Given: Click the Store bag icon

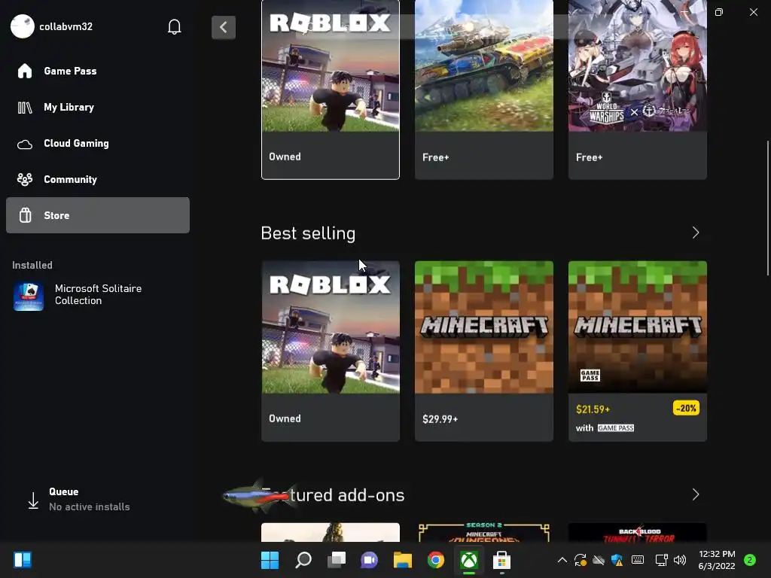Looking at the screenshot, I should point(25,215).
